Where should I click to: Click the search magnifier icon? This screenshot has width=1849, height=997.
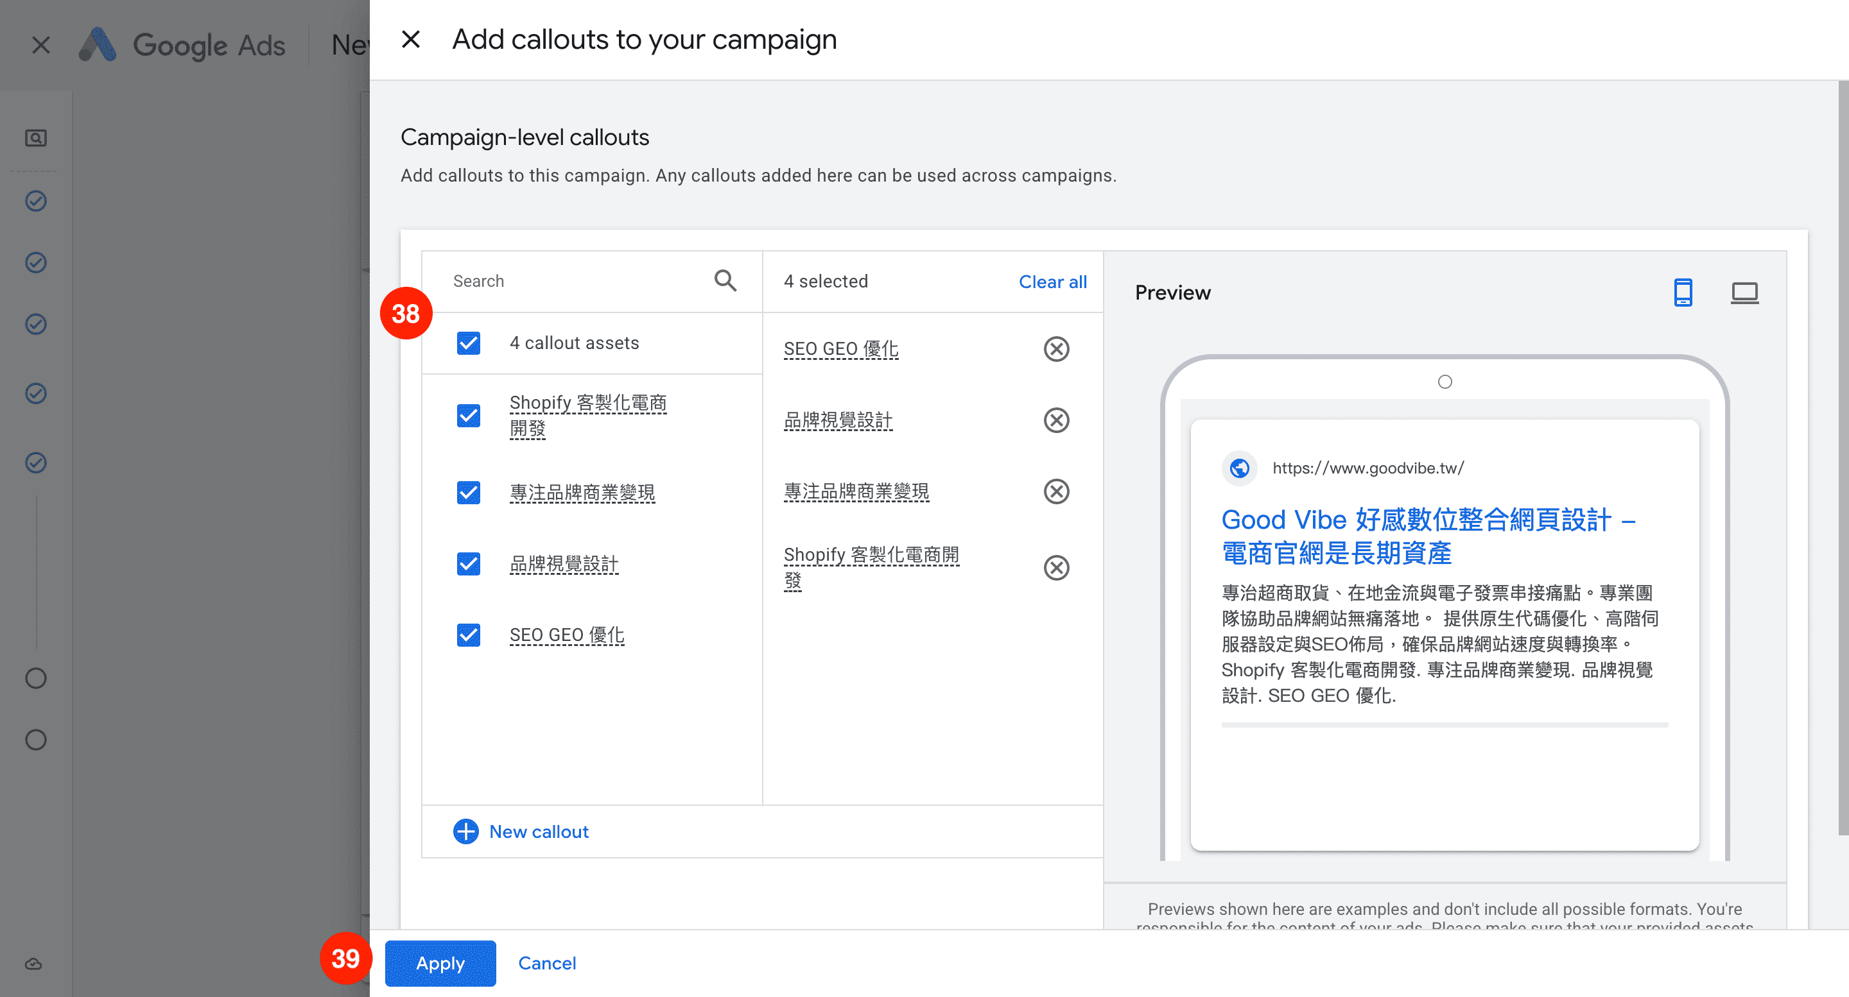pos(725,280)
